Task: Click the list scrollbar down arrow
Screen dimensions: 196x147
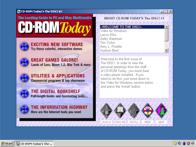Action: [x=166, y=50]
